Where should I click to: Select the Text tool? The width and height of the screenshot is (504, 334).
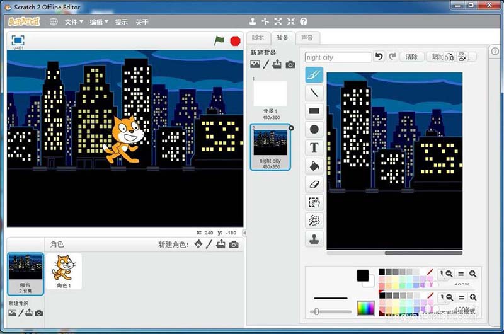point(314,147)
